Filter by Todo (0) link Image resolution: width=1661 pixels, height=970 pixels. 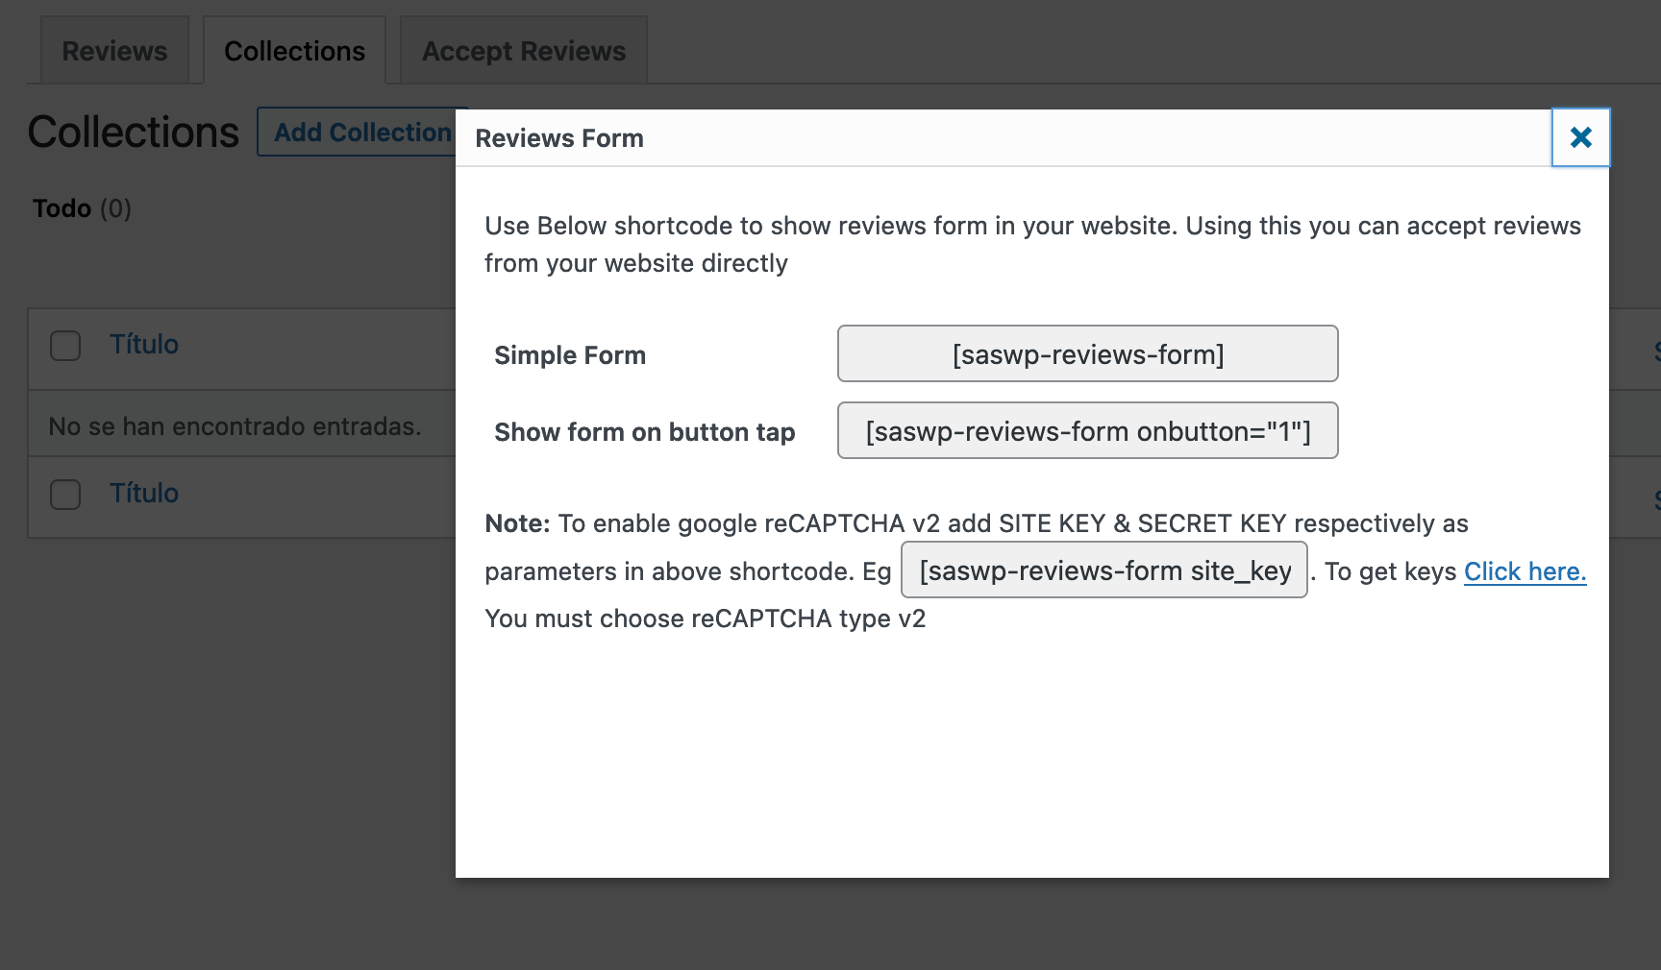[x=82, y=208]
